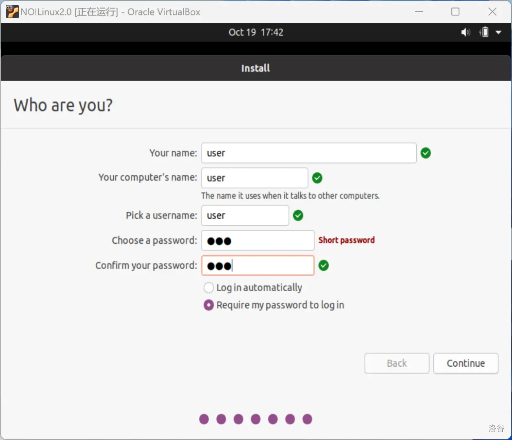Click the date and time clock
This screenshot has width=512, height=440.
pyautogui.click(x=256, y=32)
